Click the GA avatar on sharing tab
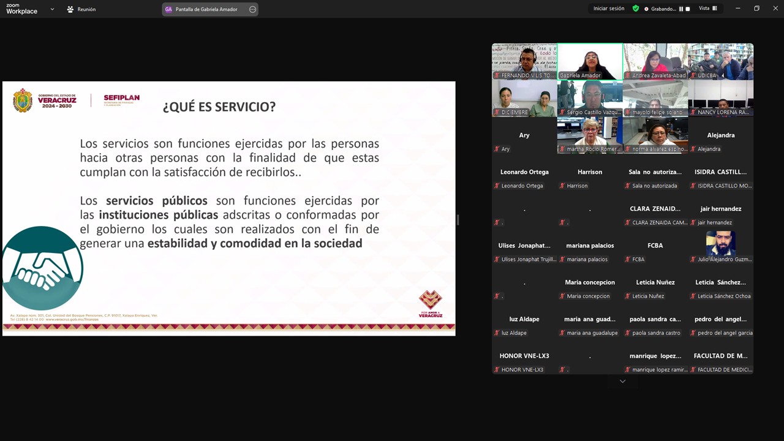The image size is (784, 441). click(x=168, y=9)
